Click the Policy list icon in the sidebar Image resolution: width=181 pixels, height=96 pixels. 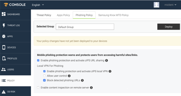click(4, 80)
